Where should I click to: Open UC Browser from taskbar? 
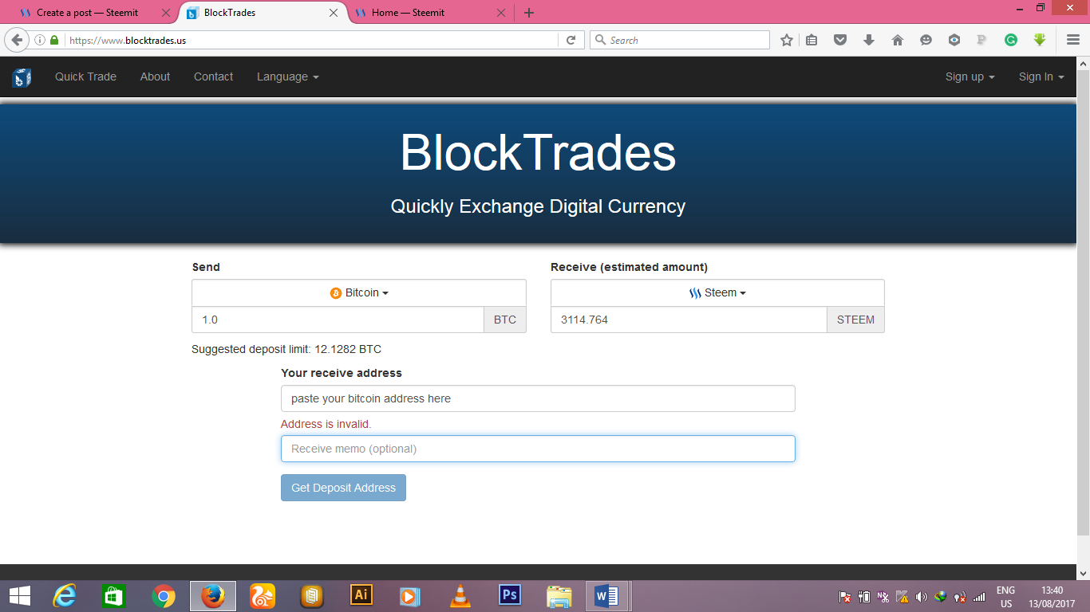click(x=263, y=596)
